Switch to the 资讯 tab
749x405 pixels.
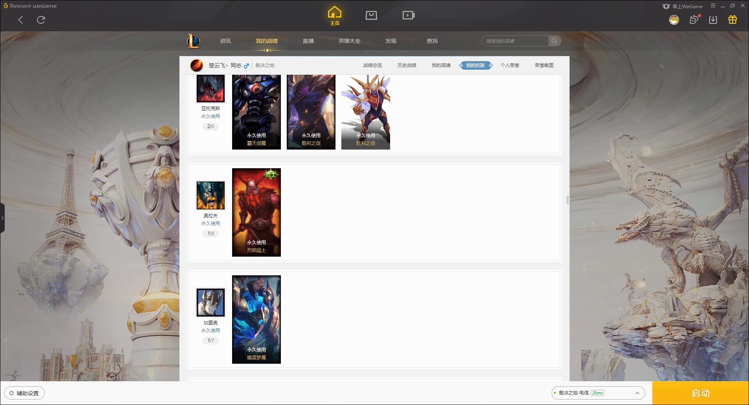coord(225,41)
